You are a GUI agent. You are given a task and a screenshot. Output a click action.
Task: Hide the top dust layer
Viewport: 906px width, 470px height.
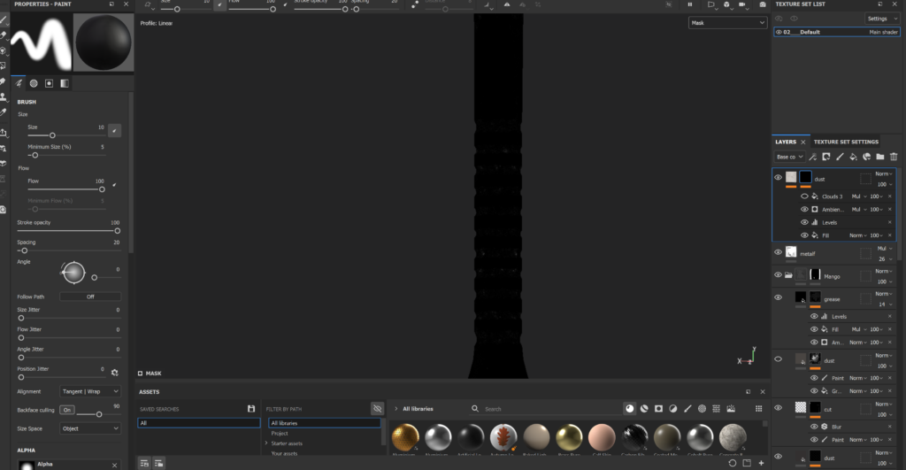coord(778,178)
